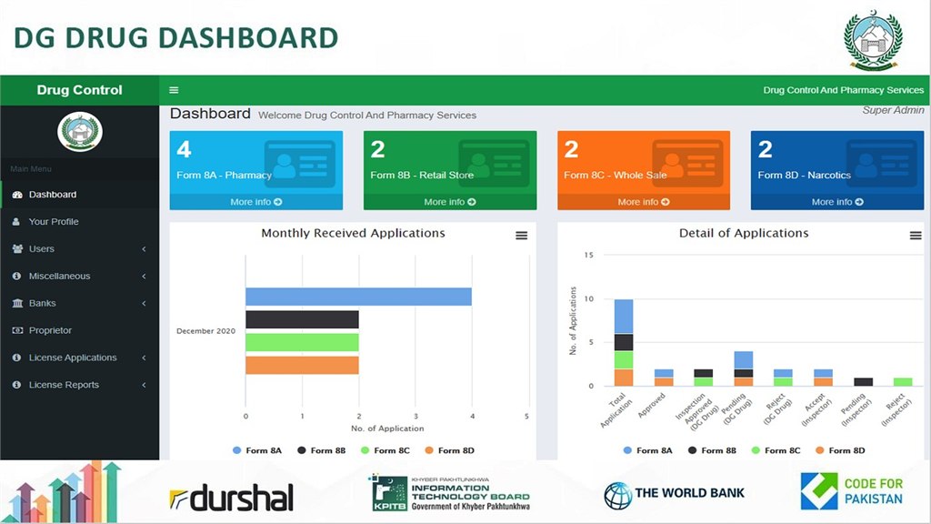Toggle Form 8D series in Detail chart legend

[839, 450]
